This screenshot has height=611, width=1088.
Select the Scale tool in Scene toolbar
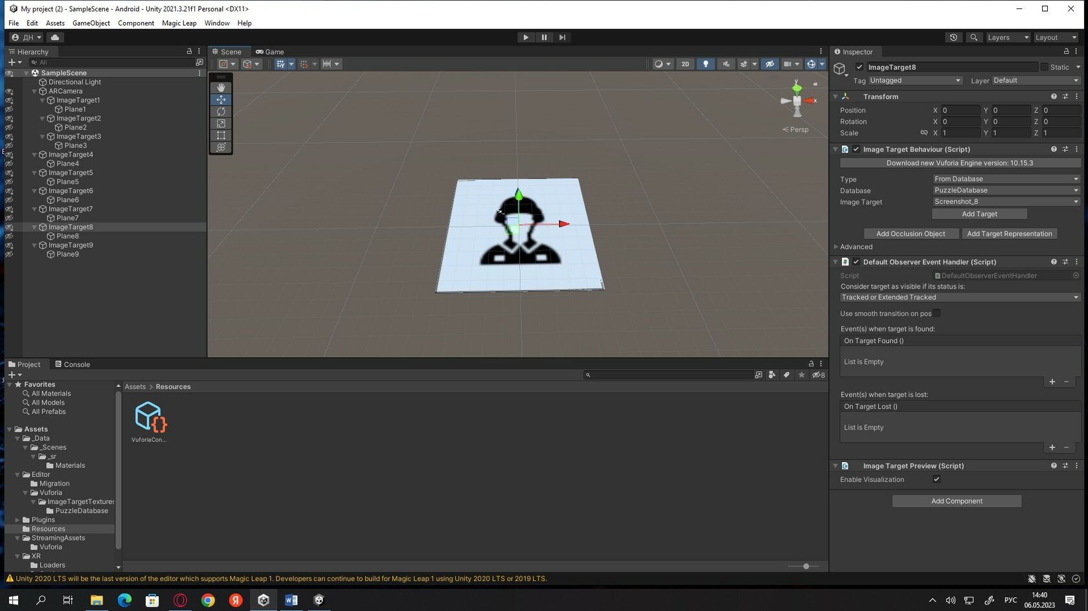point(221,124)
